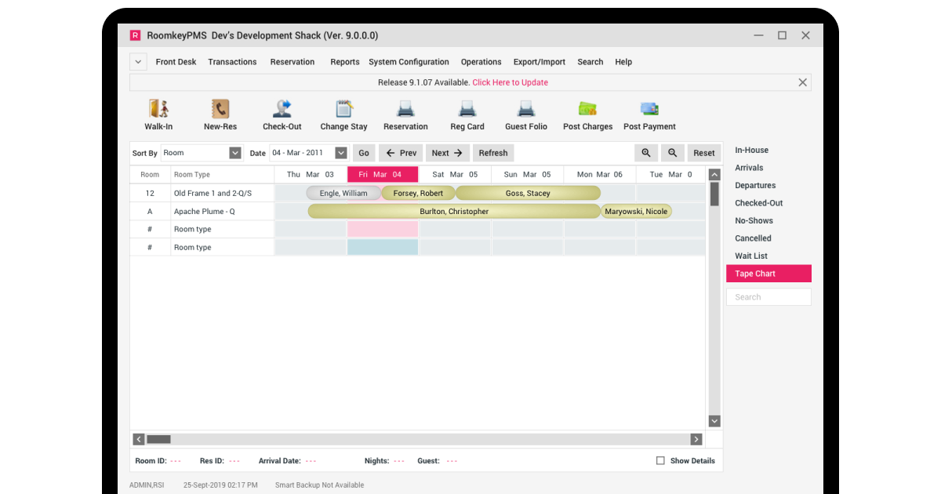
Task: Click the Post Payment icon
Action: point(649,109)
